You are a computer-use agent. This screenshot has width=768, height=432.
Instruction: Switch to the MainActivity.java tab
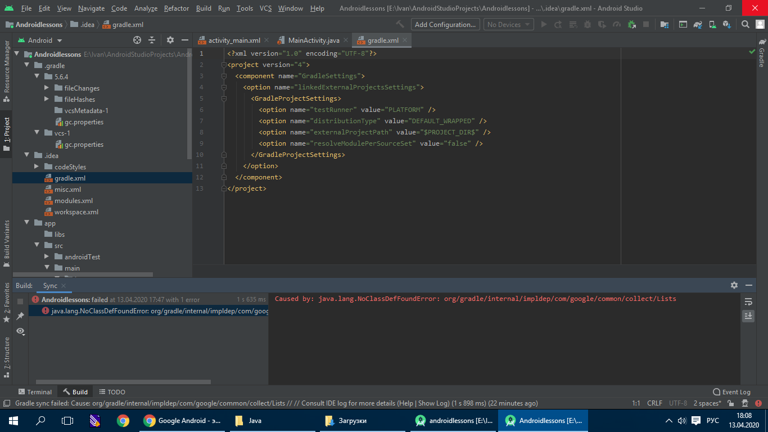tap(313, 40)
